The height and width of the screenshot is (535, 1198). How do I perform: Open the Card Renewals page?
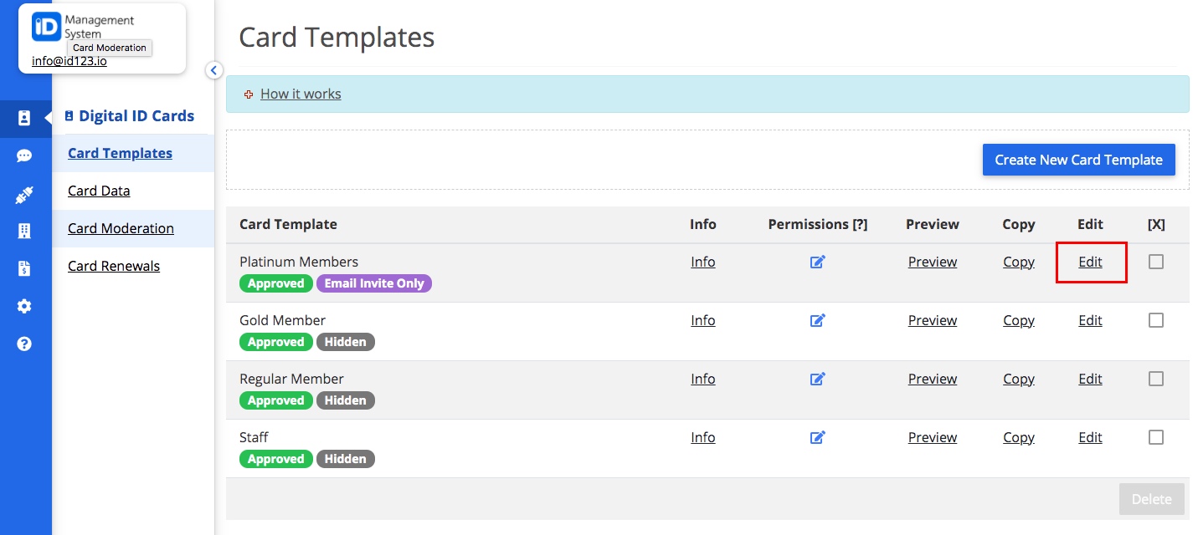coord(113,266)
